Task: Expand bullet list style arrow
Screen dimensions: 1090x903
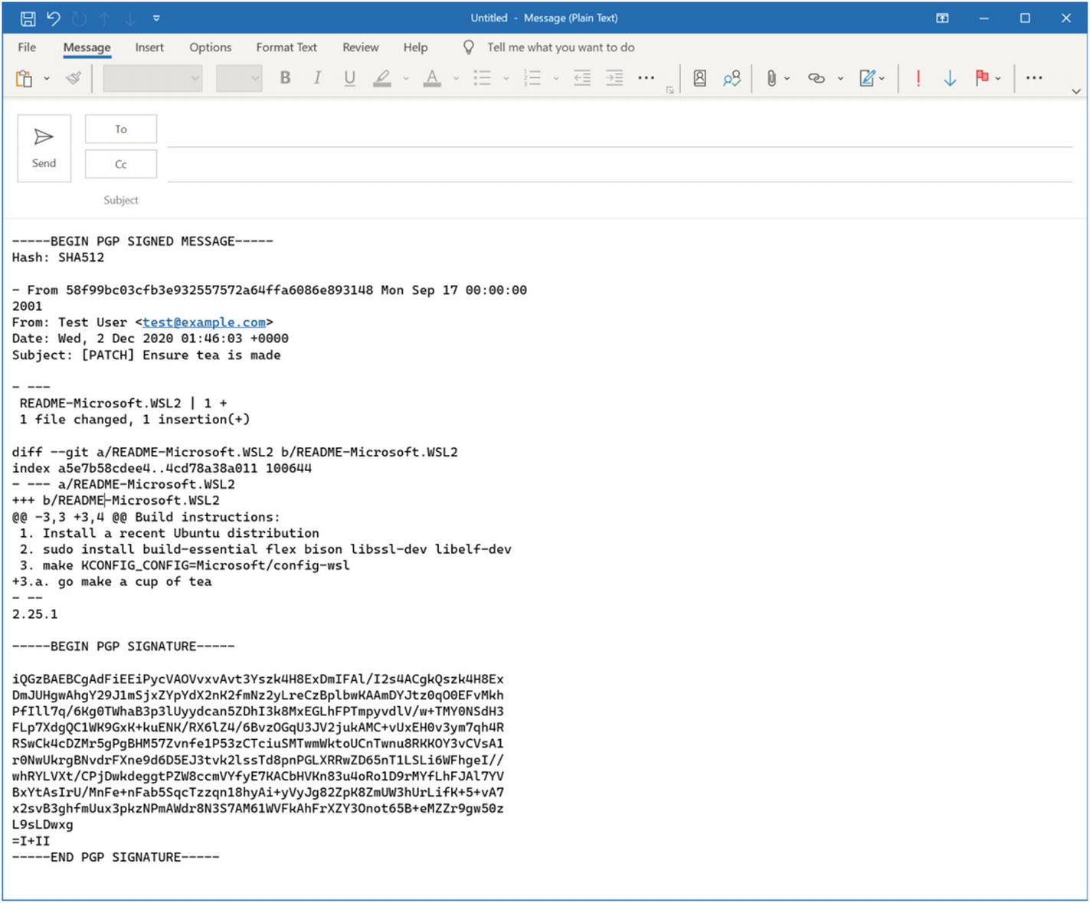Action: pyautogui.click(x=506, y=78)
